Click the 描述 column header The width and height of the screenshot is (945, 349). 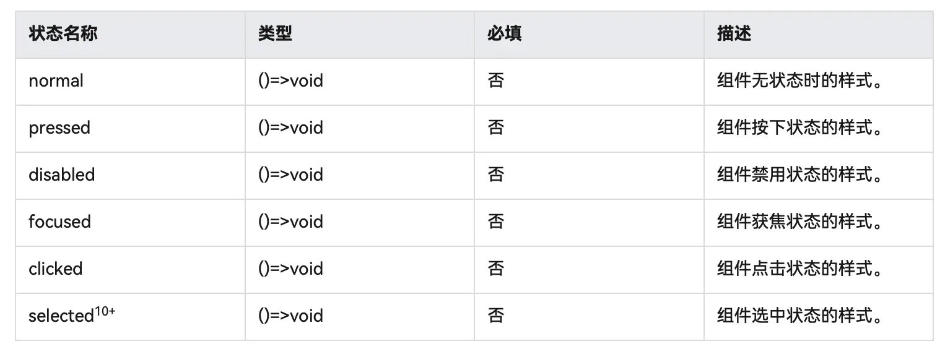[734, 33]
